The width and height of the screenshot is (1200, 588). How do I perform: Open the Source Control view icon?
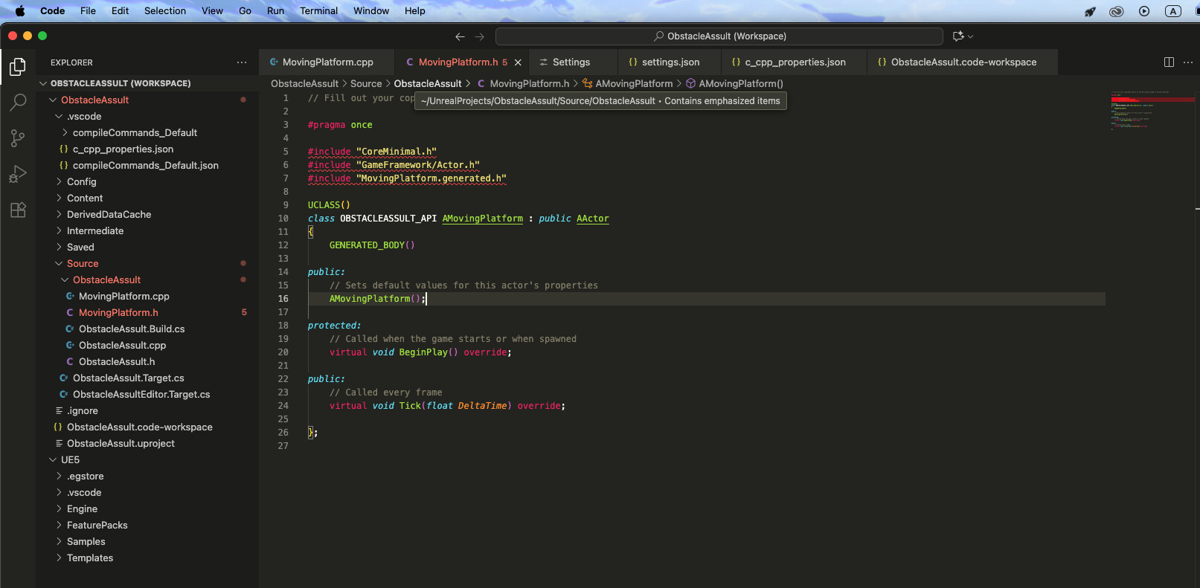pos(18,138)
